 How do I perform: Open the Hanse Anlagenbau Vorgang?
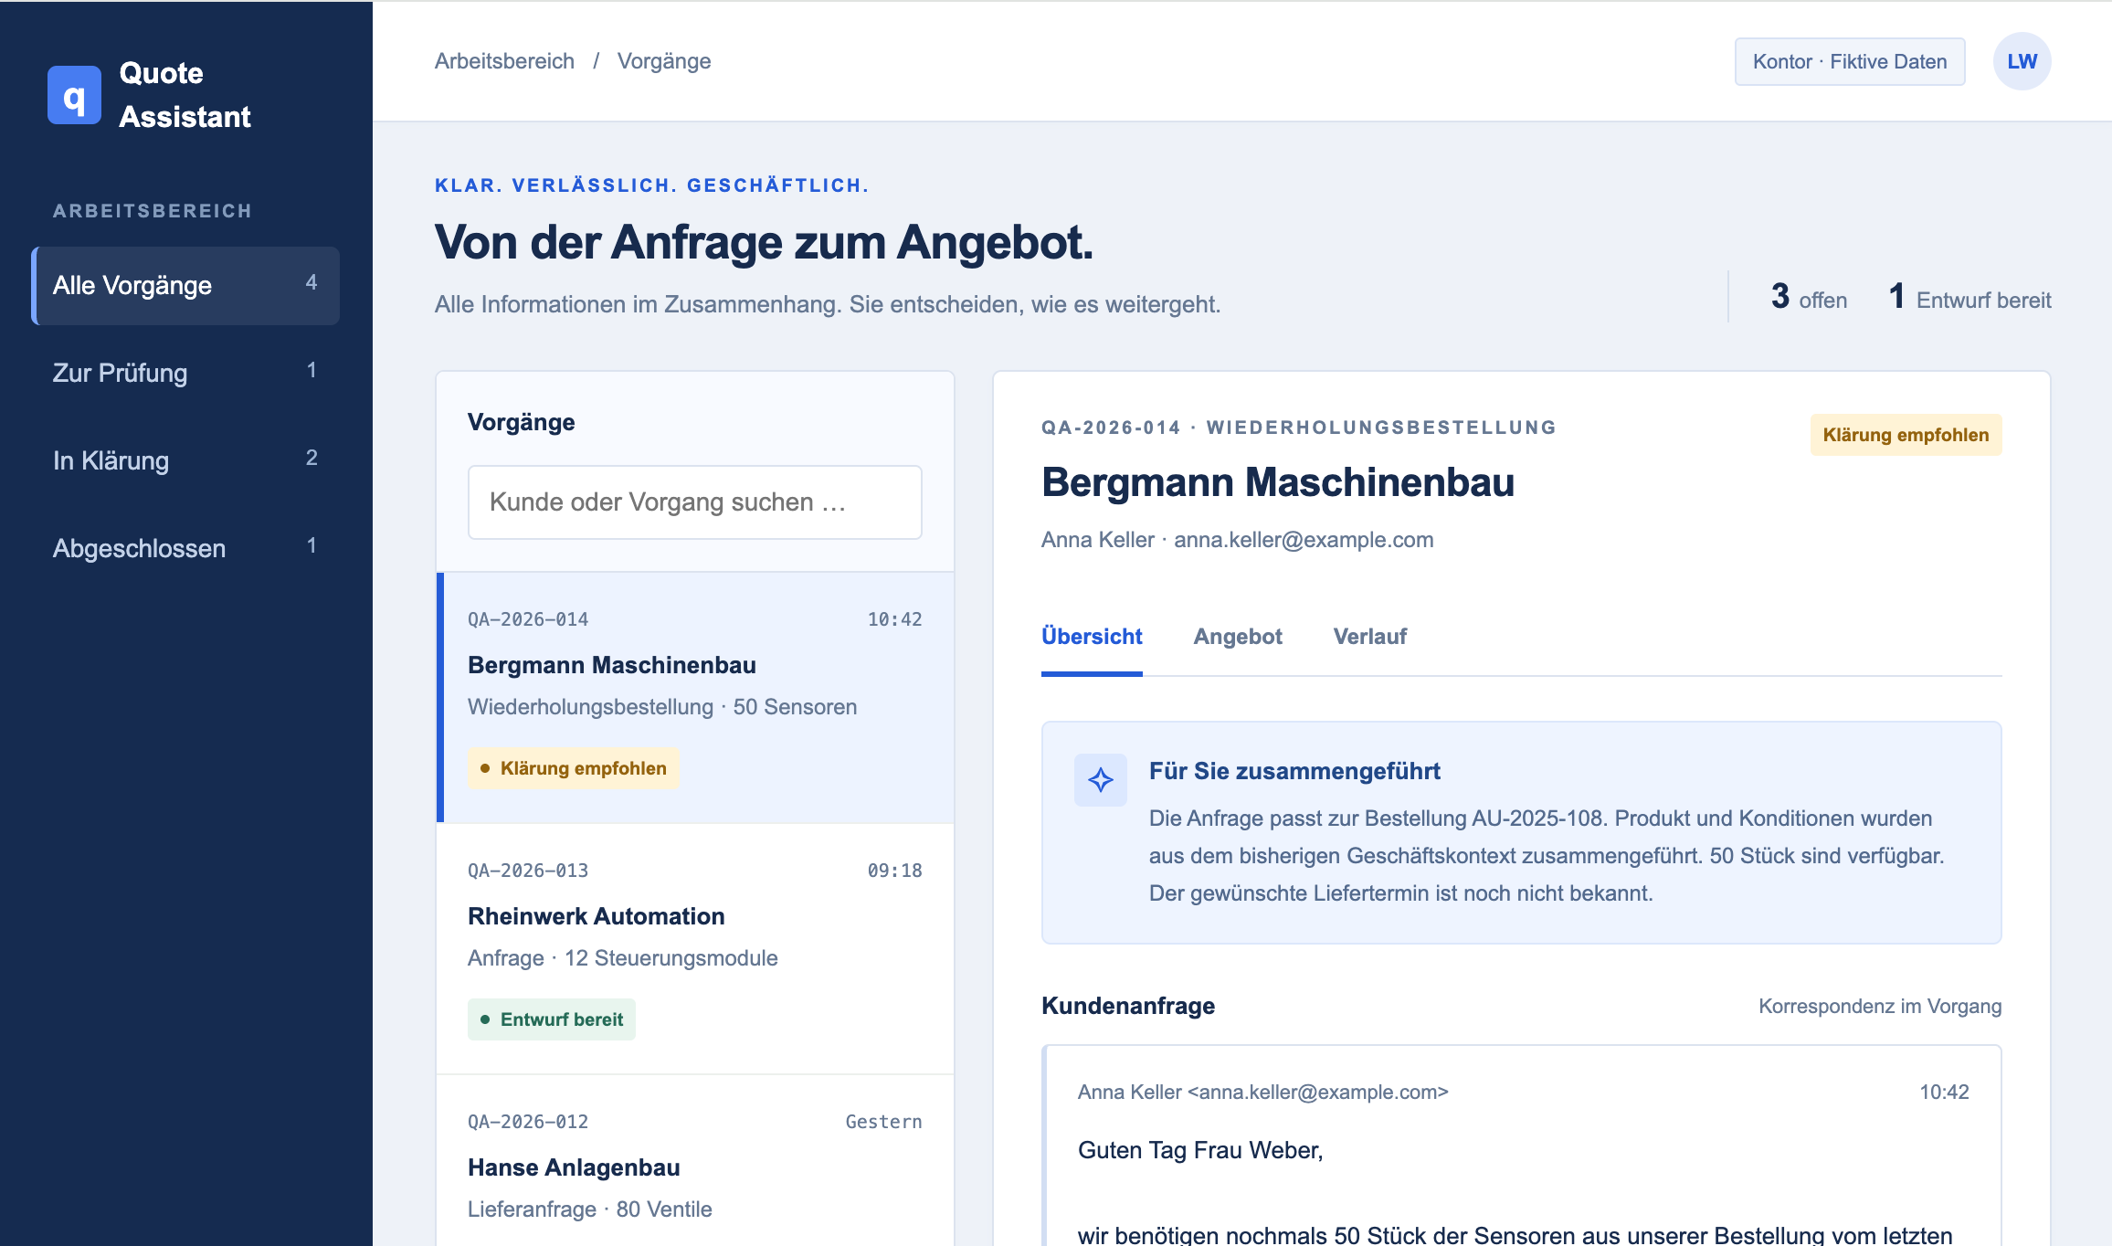[695, 1161]
